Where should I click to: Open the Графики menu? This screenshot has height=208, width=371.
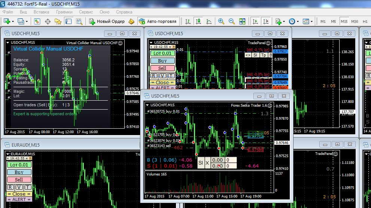[64, 12]
